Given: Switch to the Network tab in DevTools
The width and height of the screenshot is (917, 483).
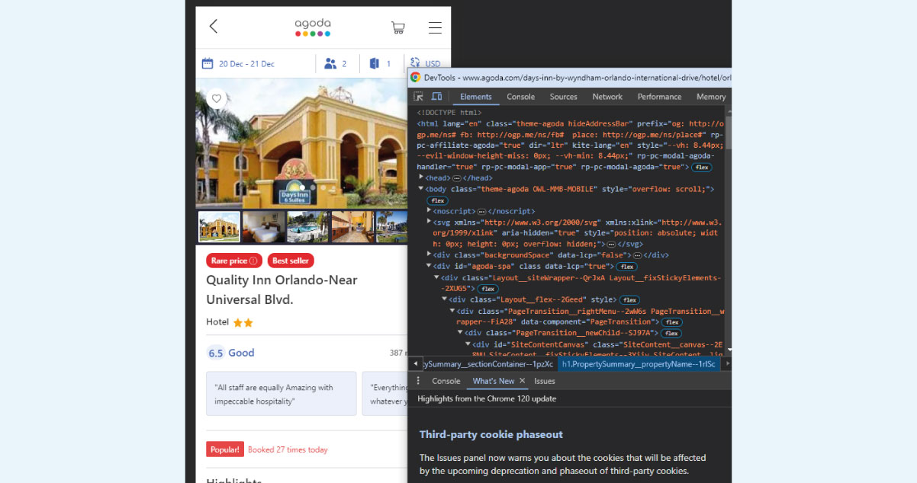Looking at the screenshot, I should pyautogui.click(x=607, y=97).
